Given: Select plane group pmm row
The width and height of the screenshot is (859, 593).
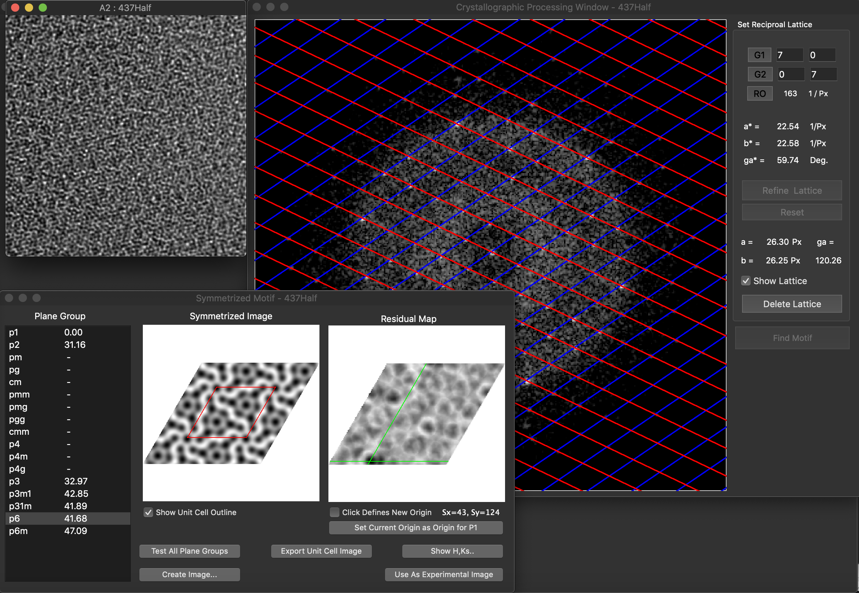Looking at the screenshot, I should pos(68,395).
